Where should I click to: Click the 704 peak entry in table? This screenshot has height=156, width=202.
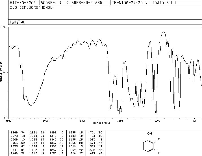(96, 136)
